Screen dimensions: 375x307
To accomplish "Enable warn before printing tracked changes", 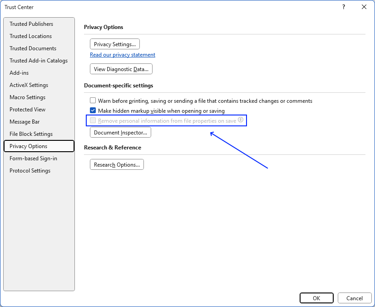I will (x=93, y=100).
